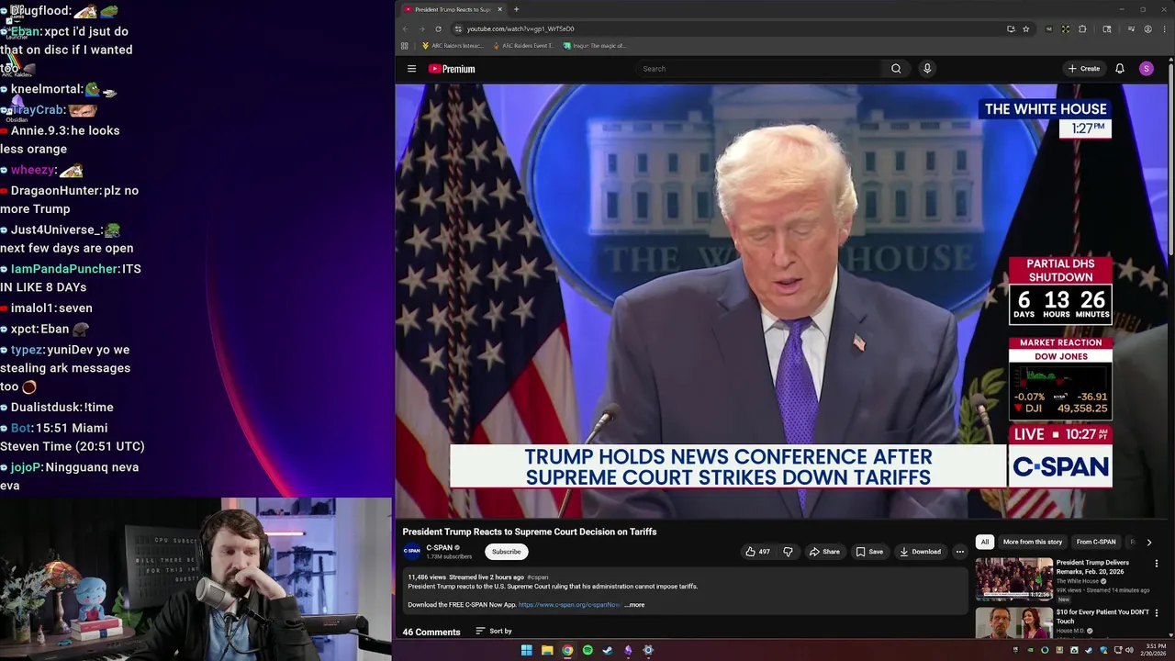
Task: Open Spotify from the taskbar
Action: (x=587, y=650)
